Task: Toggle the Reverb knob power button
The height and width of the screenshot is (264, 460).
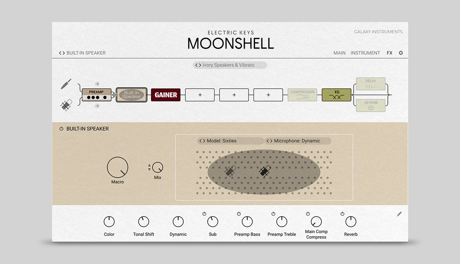Action: tap(342, 214)
